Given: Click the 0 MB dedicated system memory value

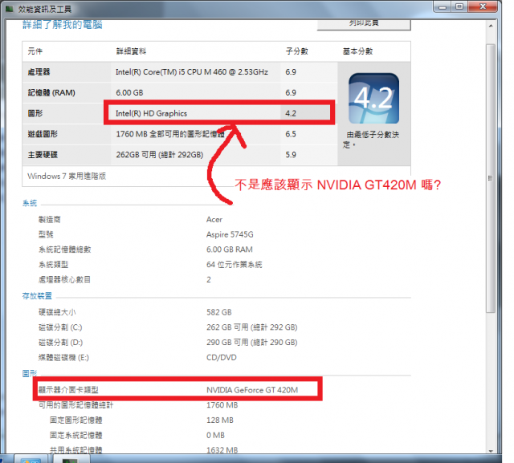Looking at the screenshot, I should pos(215,435).
